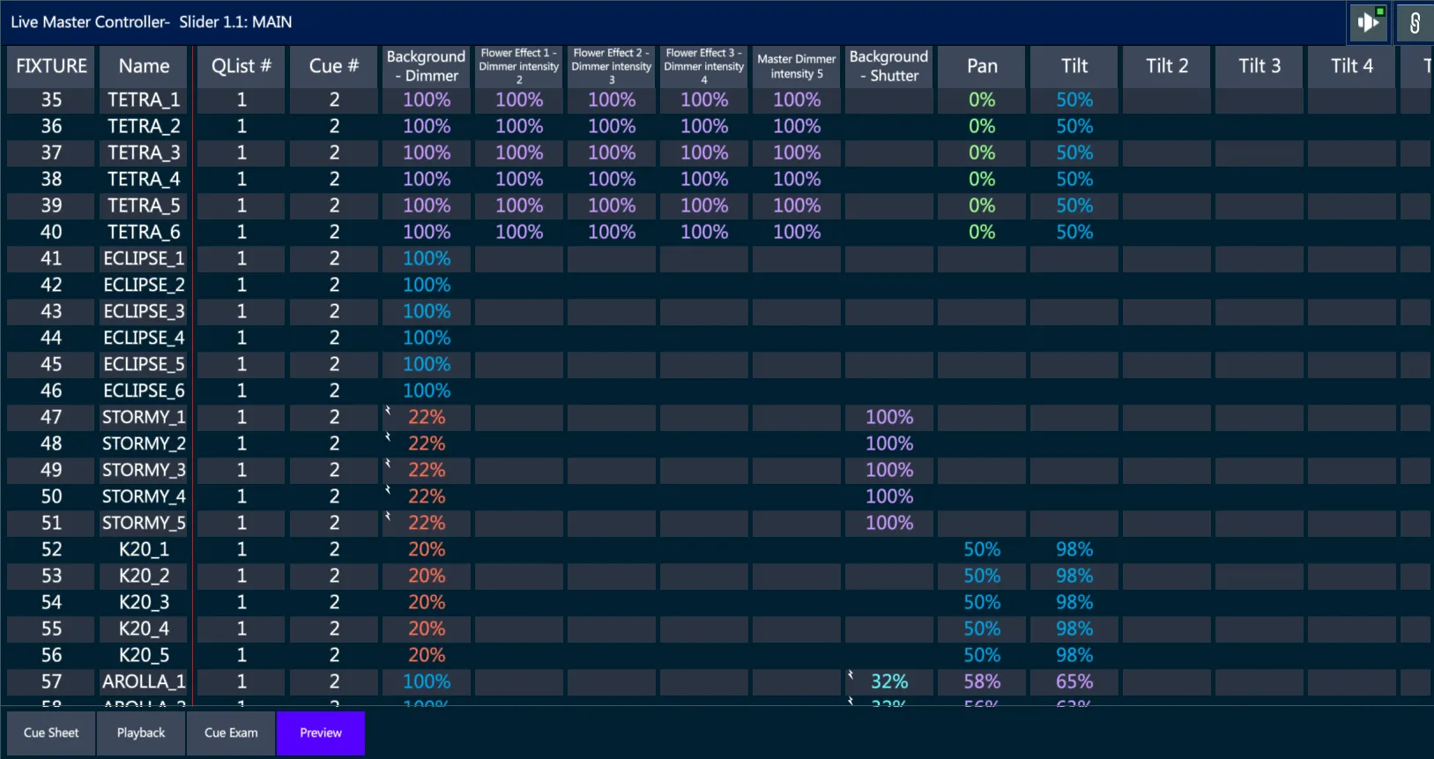This screenshot has height=759, width=1434.
Task: Click the Cue # column header
Action: coord(334,66)
